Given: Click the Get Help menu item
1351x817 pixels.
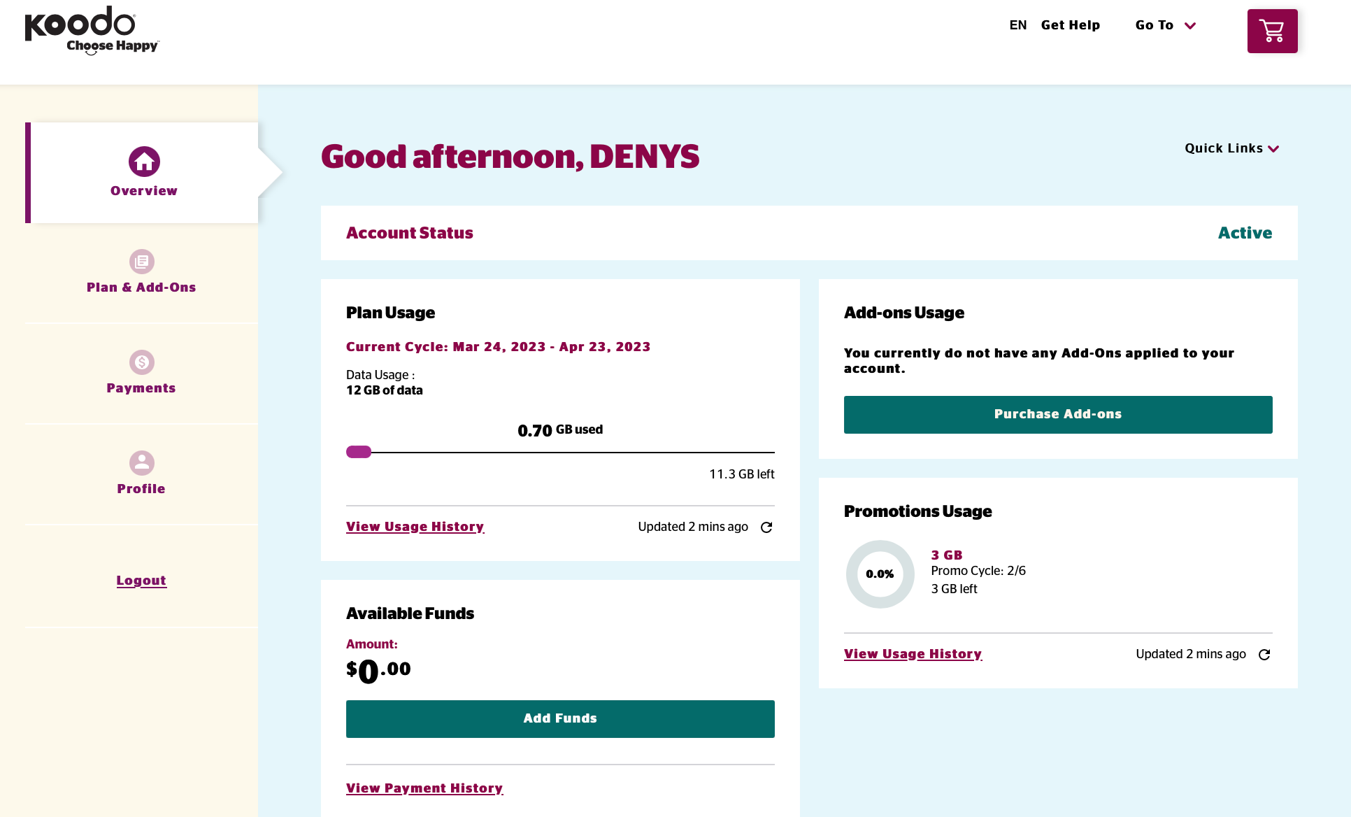Looking at the screenshot, I should point(1069,25).
